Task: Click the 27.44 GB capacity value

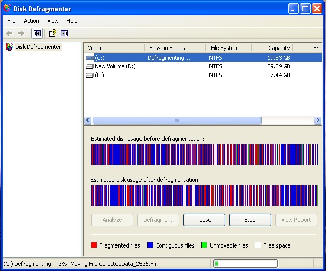Action: coord(278,75)
